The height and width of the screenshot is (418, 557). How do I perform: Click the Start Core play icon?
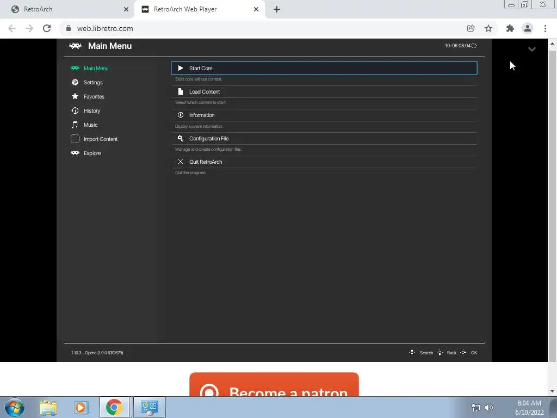click(181, 68)
